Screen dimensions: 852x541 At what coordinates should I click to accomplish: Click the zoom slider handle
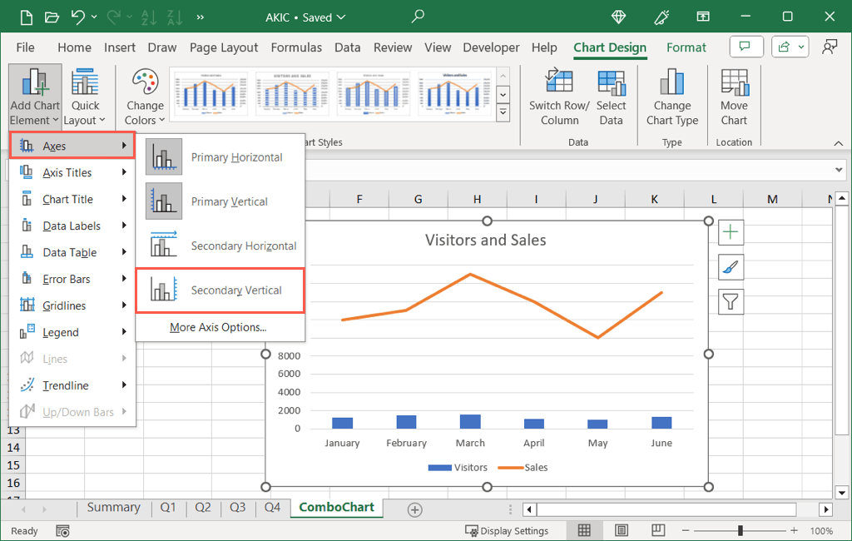(741, 531)
